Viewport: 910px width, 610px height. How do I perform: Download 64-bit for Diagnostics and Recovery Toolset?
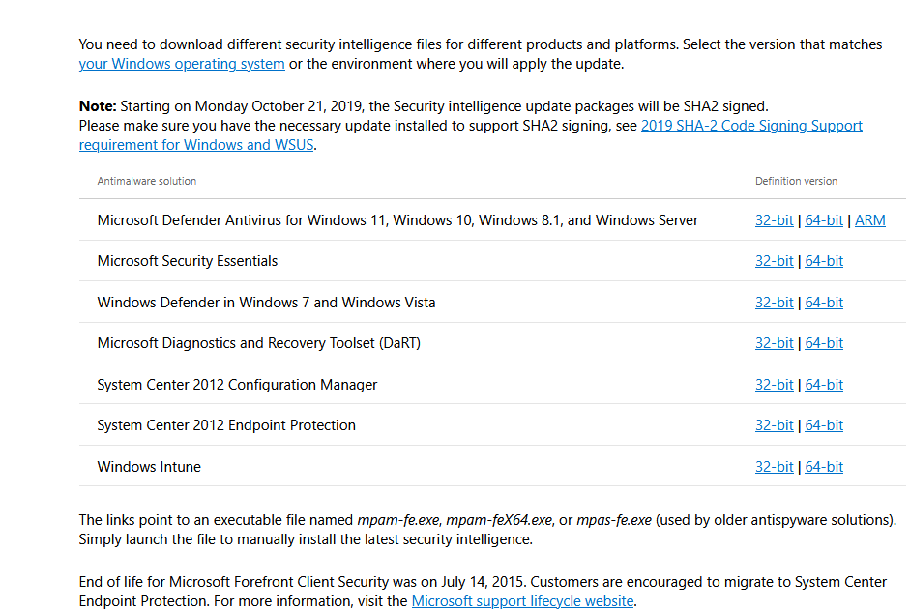click(x=824, y=343)
